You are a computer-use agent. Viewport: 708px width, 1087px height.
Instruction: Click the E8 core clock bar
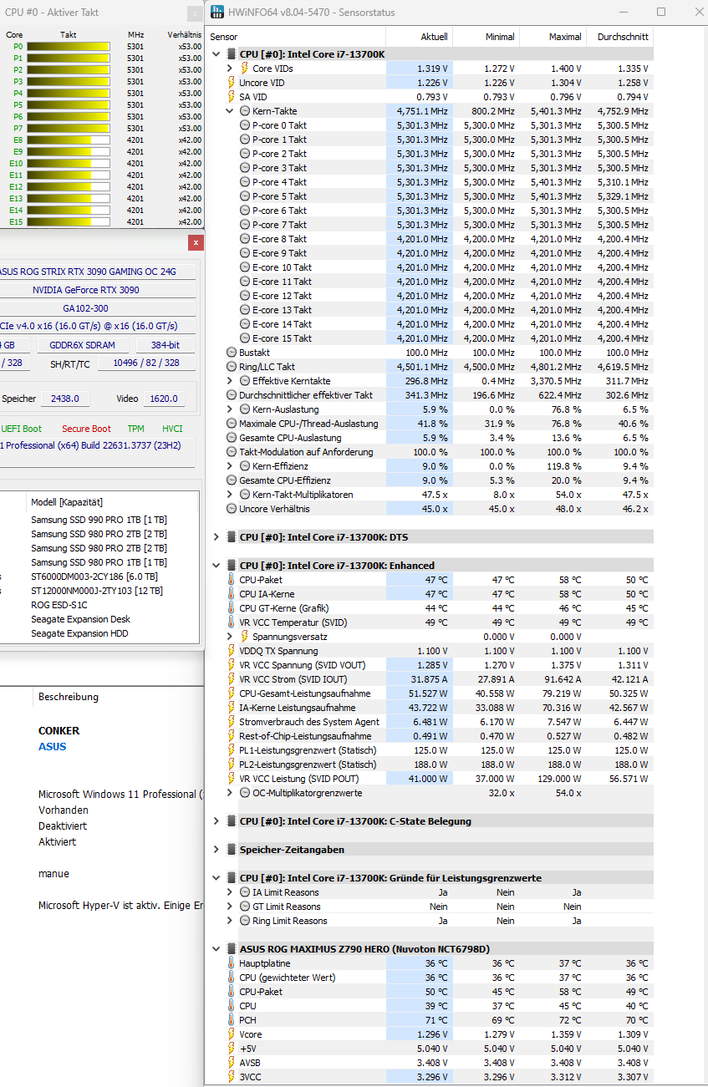[68, 140]
